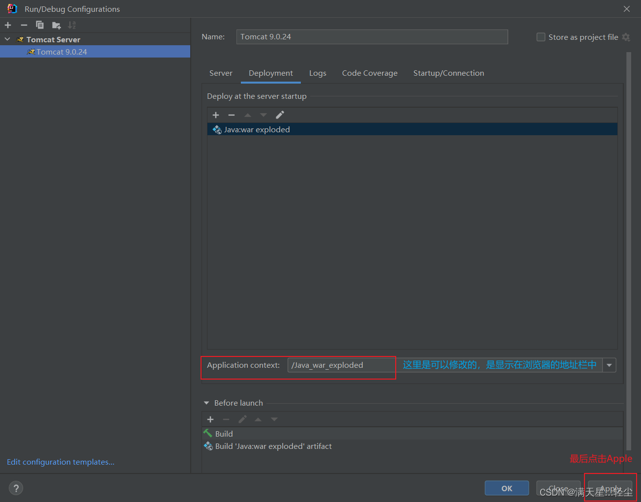641x502 pixels.
Task: Click the Apply button
Action: [x=610, y=488]
